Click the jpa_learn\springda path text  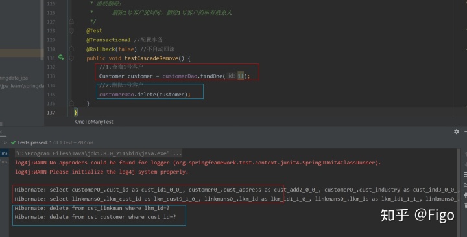22,86
